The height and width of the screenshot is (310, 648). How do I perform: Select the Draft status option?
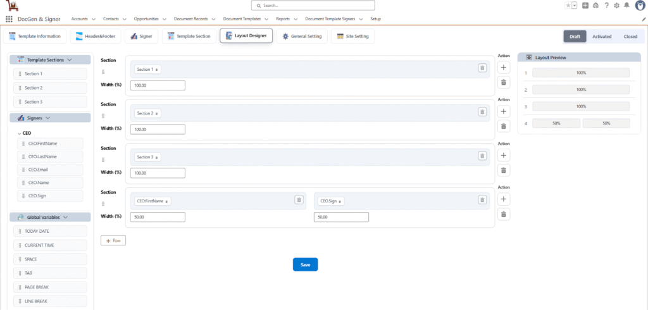575,37
